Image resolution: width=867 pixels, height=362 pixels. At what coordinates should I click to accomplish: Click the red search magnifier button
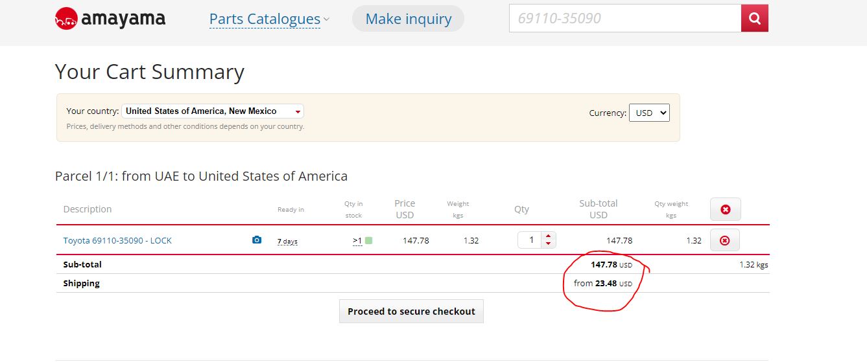point(755,18)
